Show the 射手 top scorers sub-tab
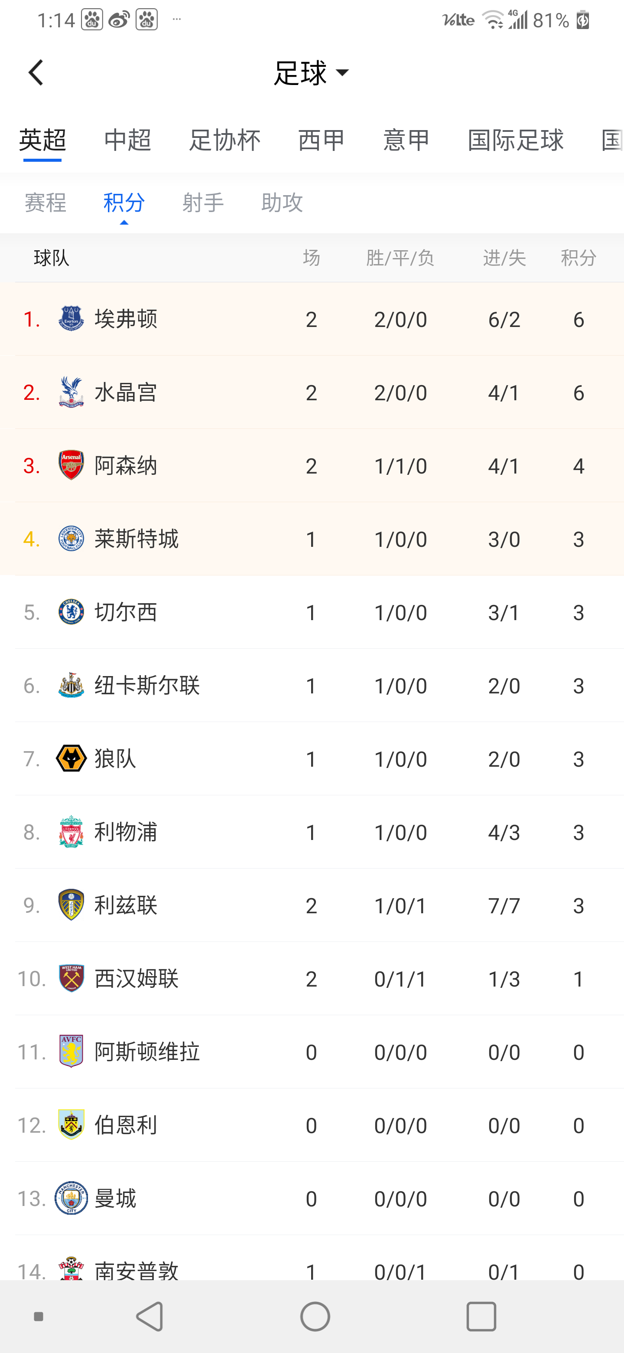 tap(203, 203)
